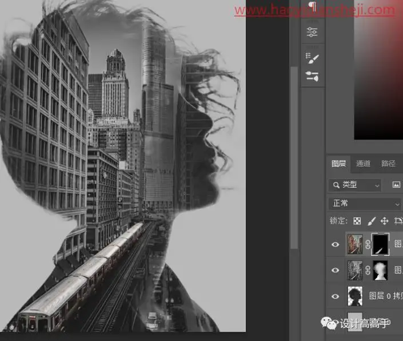
Task: Select the 图层 0 拷贝 layer name
Action: 386,296
